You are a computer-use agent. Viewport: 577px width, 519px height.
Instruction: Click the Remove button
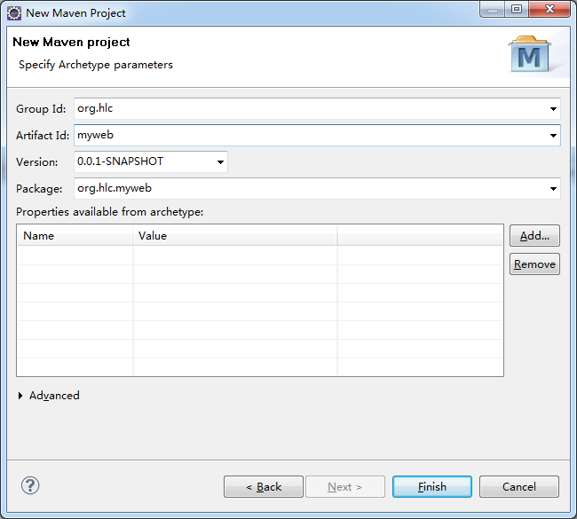pyautogui.click(x=534, y=264)
